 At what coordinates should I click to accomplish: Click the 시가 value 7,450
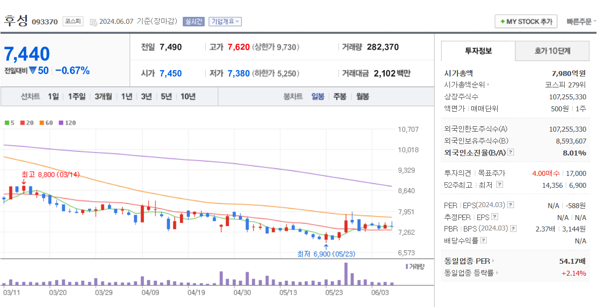[x=170, y=74]
